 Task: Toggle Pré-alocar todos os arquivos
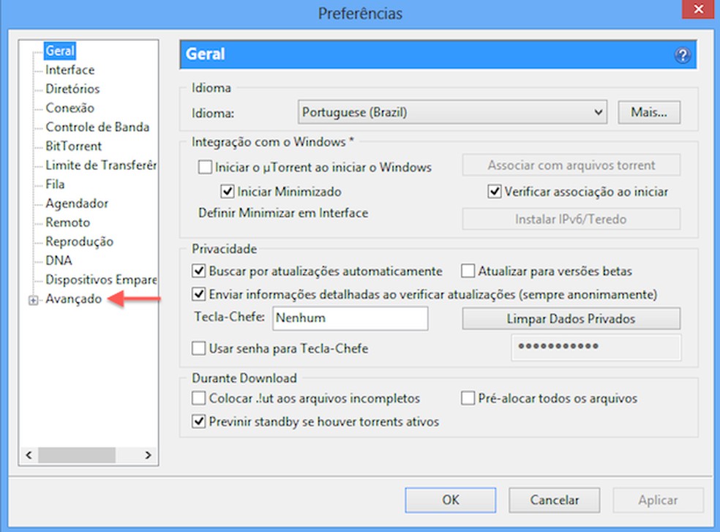pos(468,398)
